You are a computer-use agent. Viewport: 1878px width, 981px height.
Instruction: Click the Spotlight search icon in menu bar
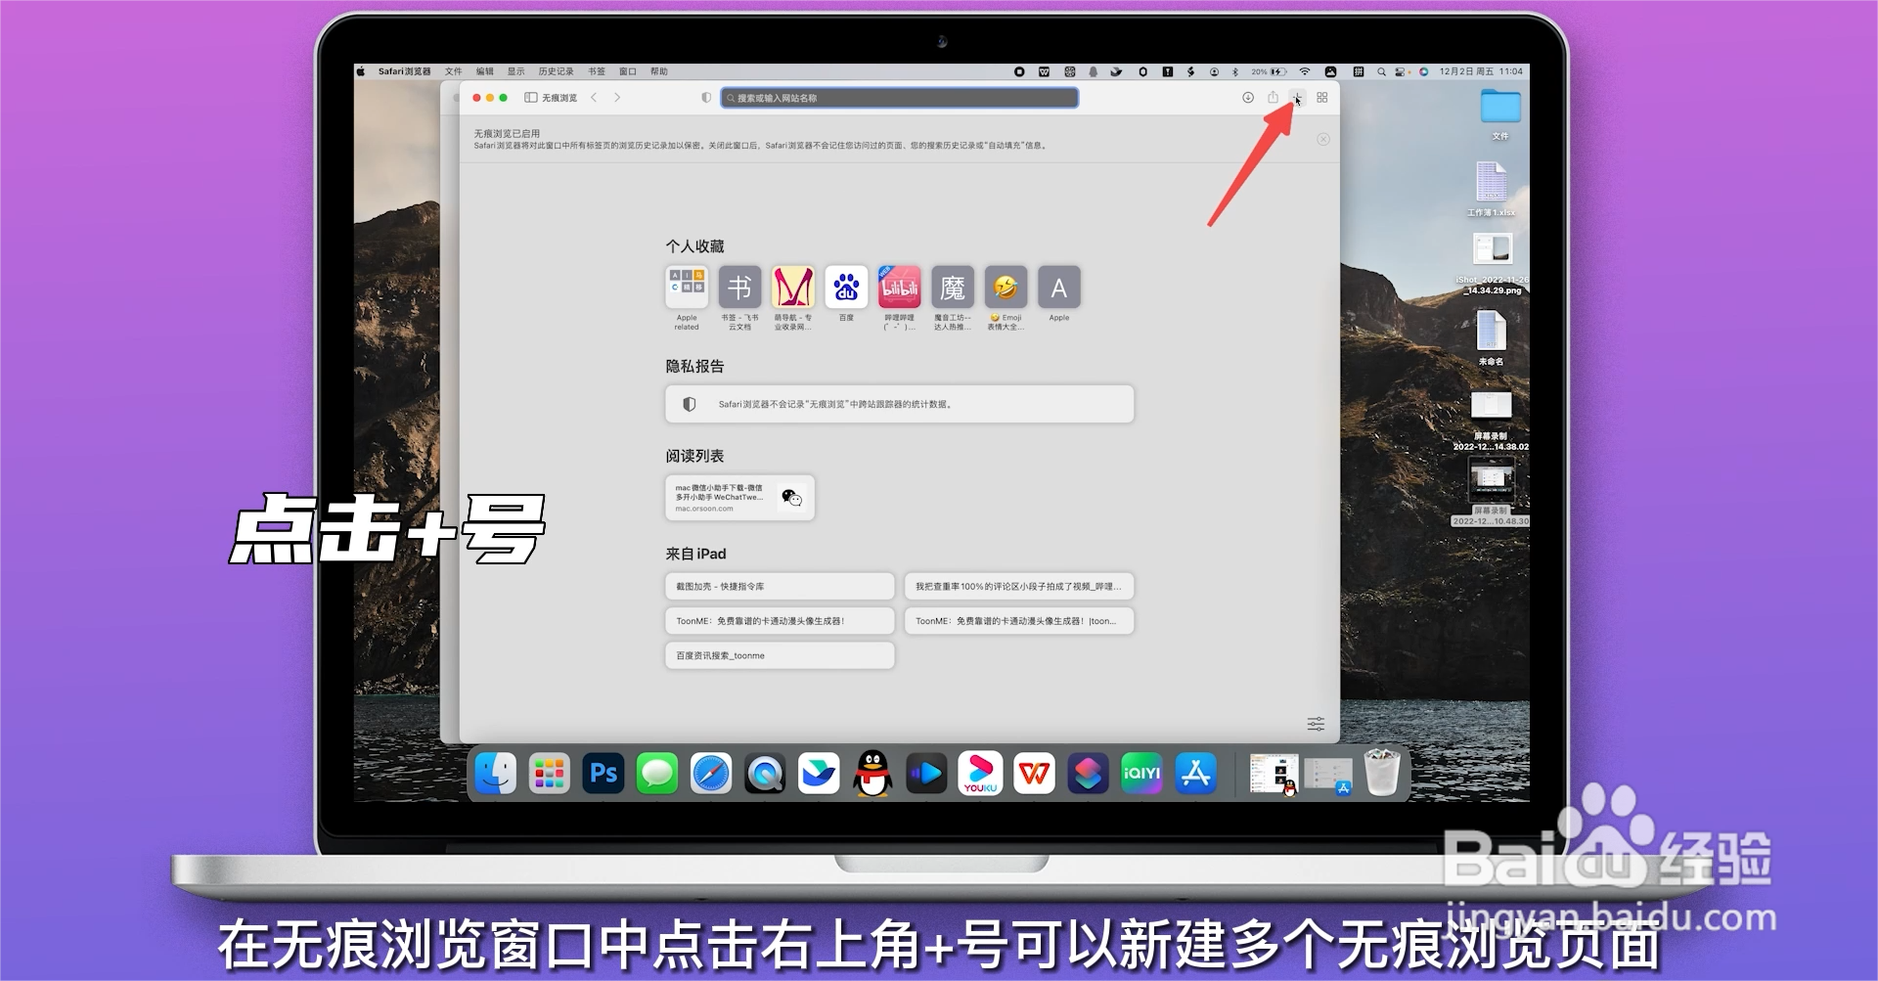pos(1381,71)
